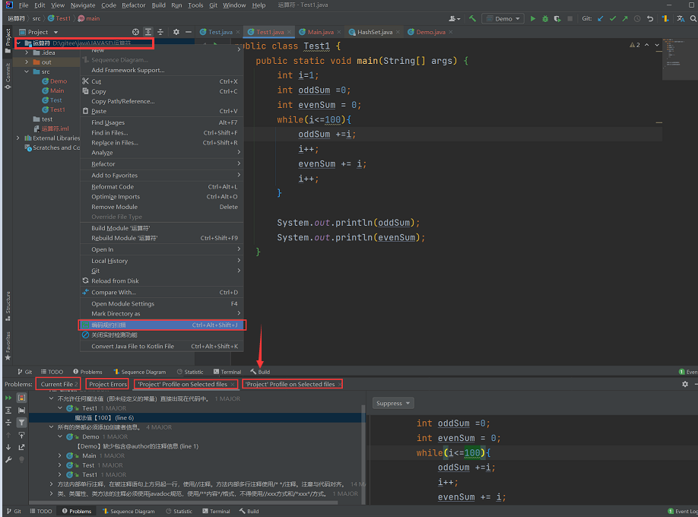Open the Translate icon in the toolbar
Screen dimensions: 698x517
tap(681, 19)
